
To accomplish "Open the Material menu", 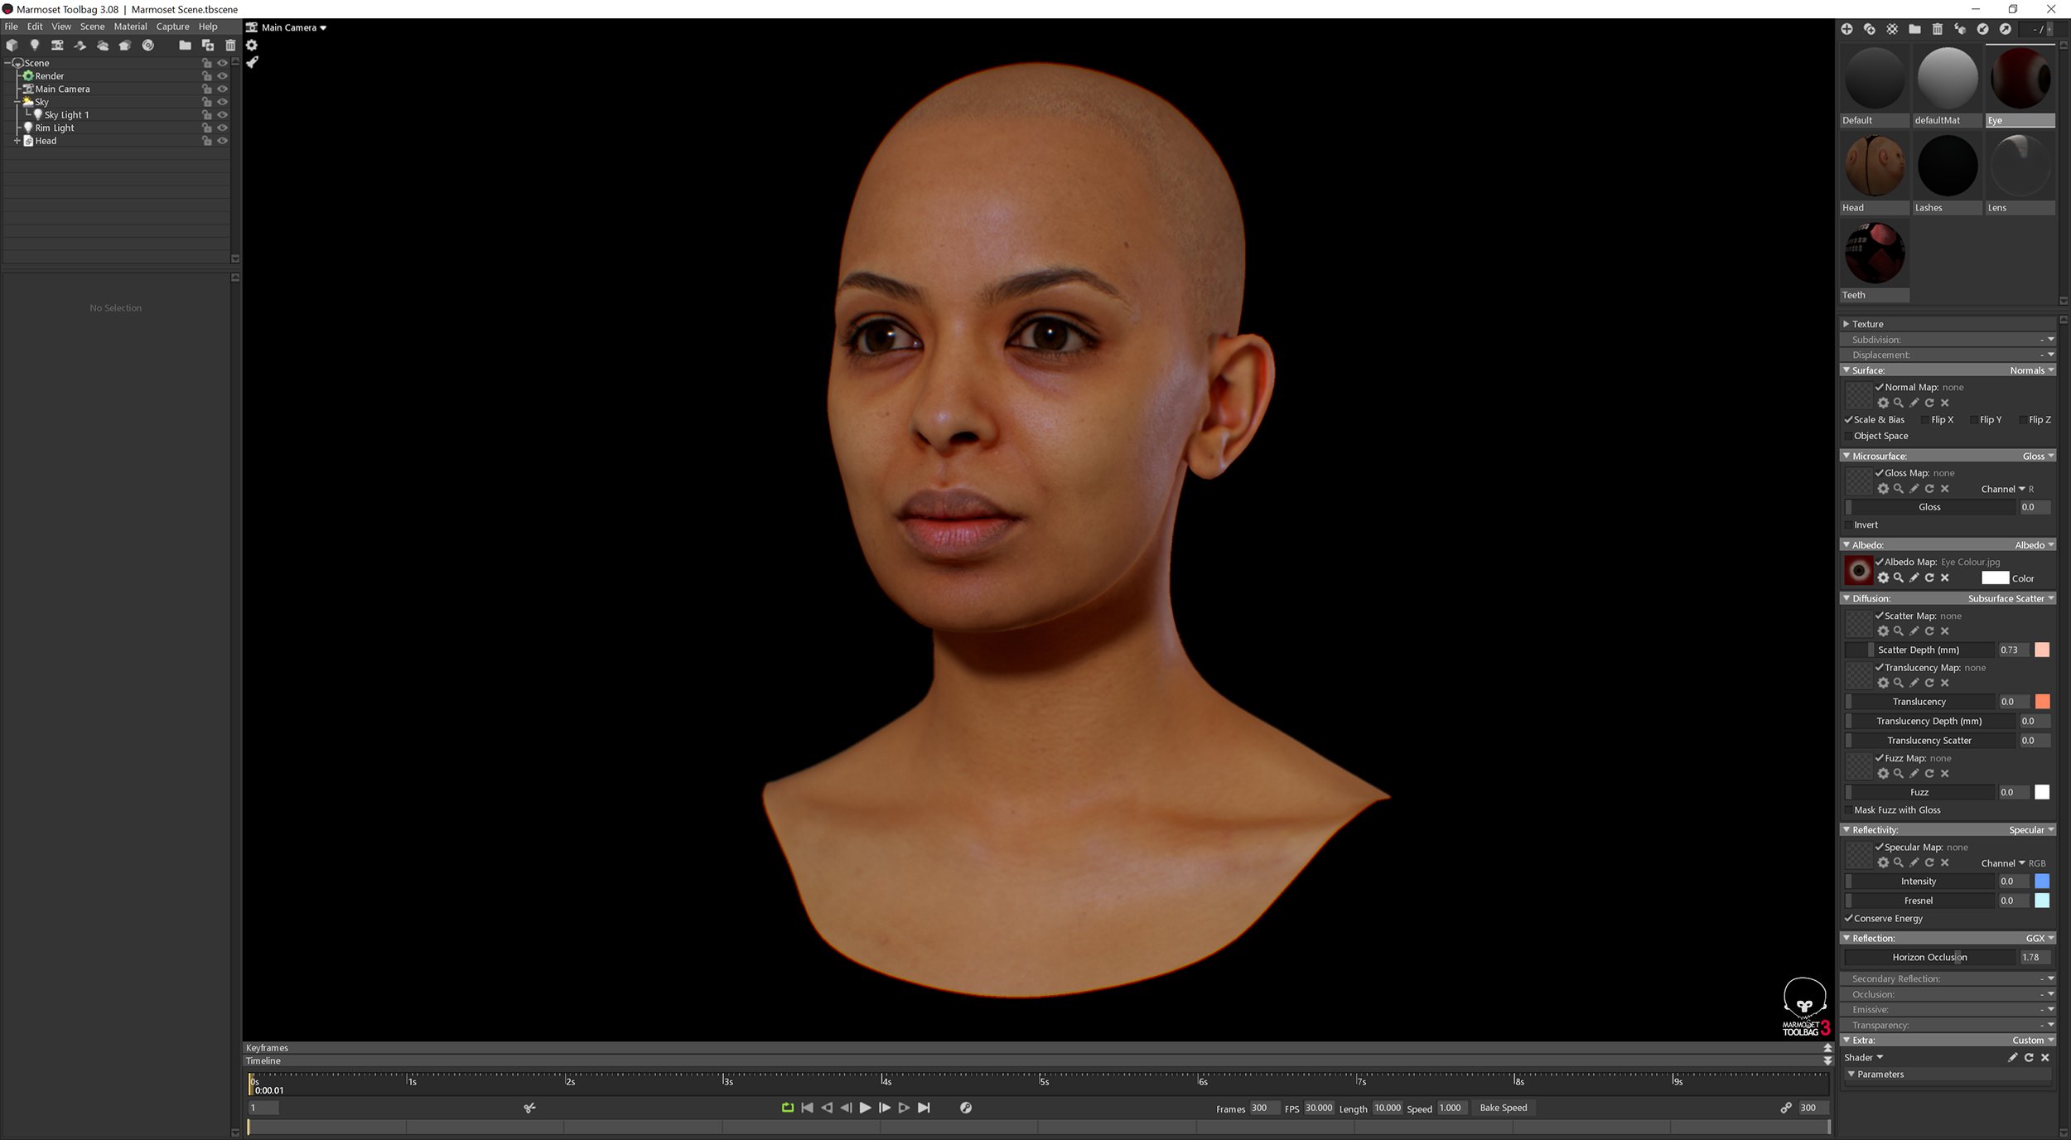I will [x=130, y=26].
